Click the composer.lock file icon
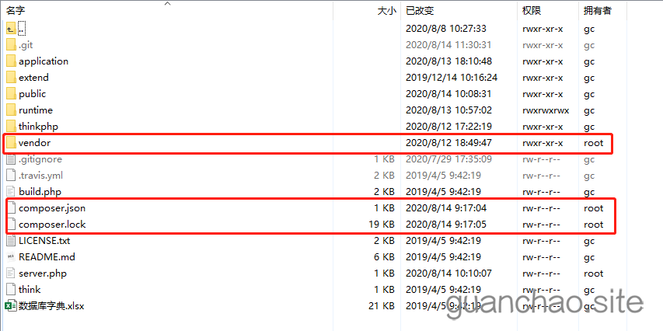Image resolution: width=663 pixels, height=331 pixels. click(11, 225)
